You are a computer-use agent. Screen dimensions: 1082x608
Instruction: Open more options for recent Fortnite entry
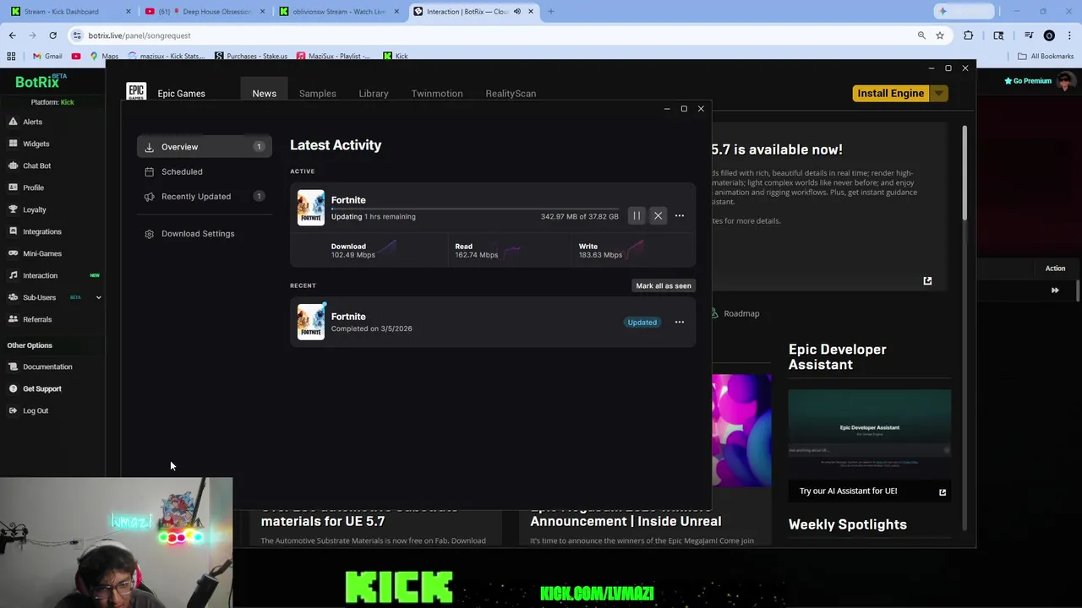coord(680,322)
